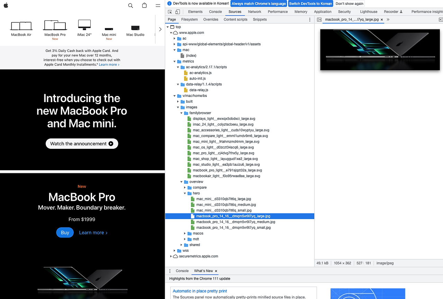Screen dimensions: 443x299
Task: Collapse the metrics folder
Action: [174, 61]
